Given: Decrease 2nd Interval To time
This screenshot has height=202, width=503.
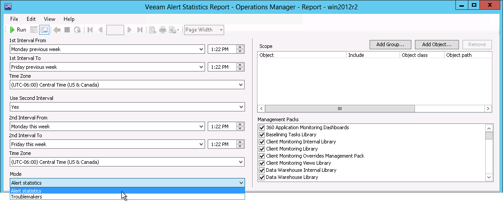Looking at the screenshot, I should 240,147.
